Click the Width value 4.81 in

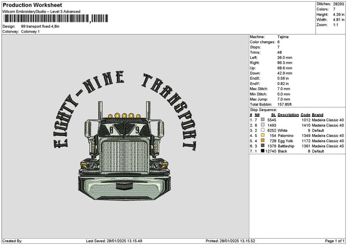tap(338, 20)
